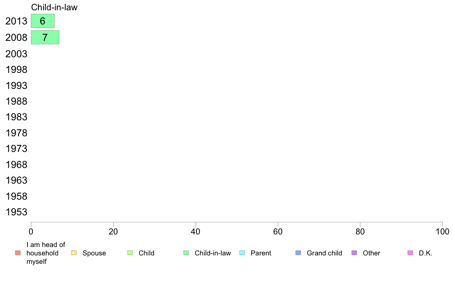The width and height of the screenshot is (453, 281).
Task: Select the pink D.K. legend swatch
Action: click(x=410, y=253)
